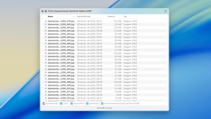This screenshot has height=119, width=211.
Task: Open vitormartins in the path bar
Action: pyautogui.click(x=79, y=103)
